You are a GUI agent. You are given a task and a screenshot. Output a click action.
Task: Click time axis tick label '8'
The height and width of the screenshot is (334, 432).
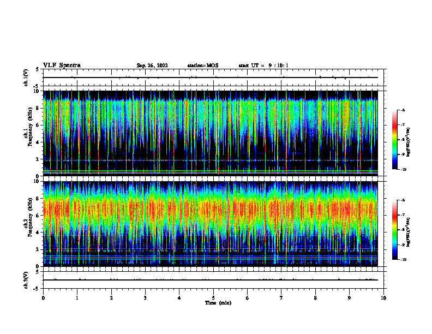click(x=315, y=298)
